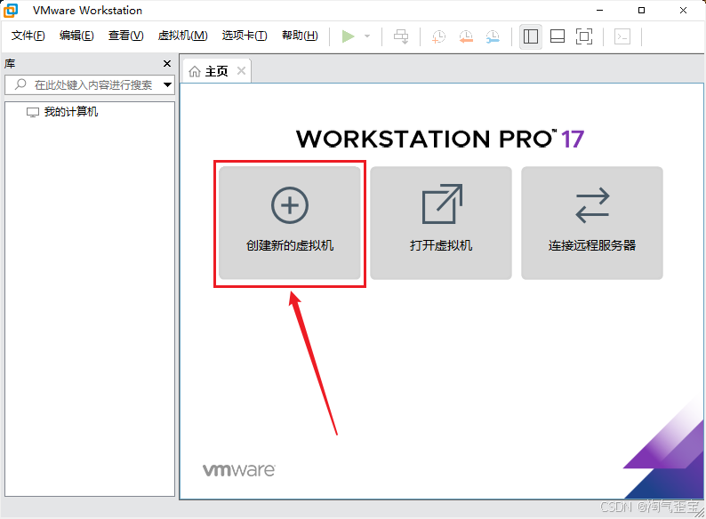The width and height of the screenshot is (706, 519).
Task: Click the library search input field
Action: (x=90, y=84)
